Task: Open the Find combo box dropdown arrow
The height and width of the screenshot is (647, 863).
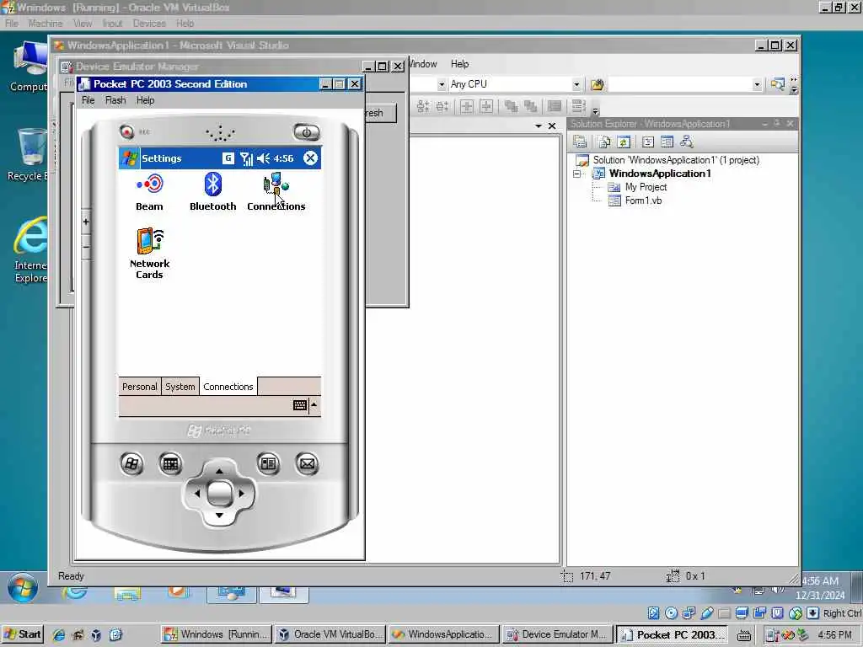Action: click(757, 85)
